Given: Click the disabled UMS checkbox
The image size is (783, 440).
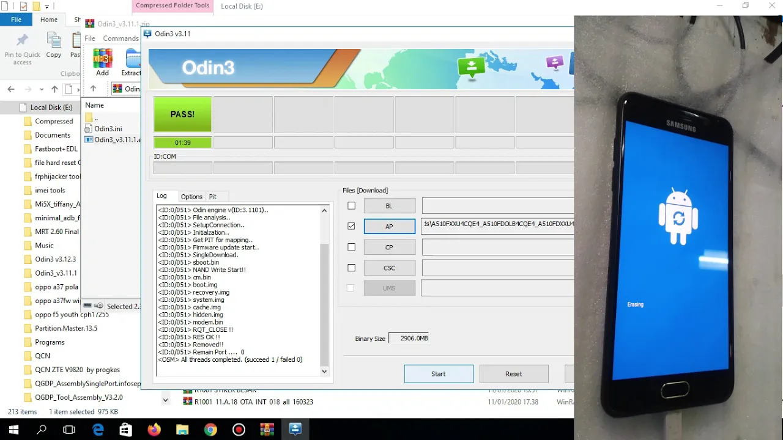Looking at the screenshot, I should click(x=351, y=288).
